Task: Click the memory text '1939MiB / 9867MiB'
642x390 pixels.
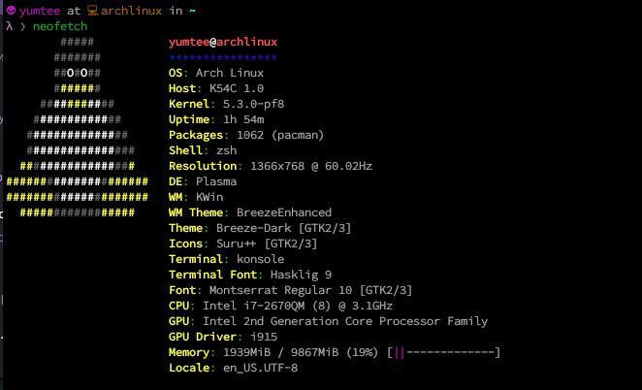Action: coord(281,353)
